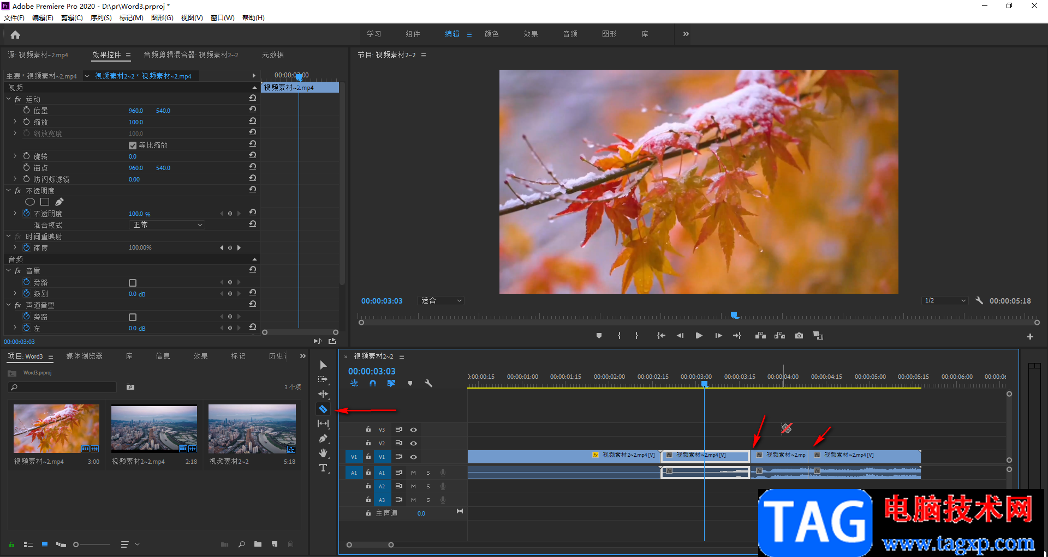This screenshot has height=557, width=1048.
Task: Open the Markers menu
Action: click(x=131, y=18)
